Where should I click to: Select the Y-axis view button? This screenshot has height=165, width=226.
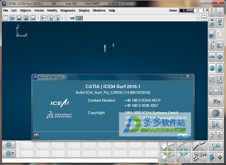[x=220, y=12]
